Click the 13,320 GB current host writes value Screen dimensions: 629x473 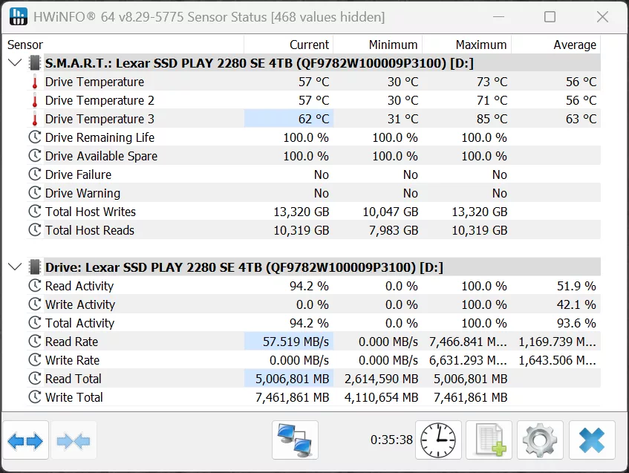tap(302, 212)
